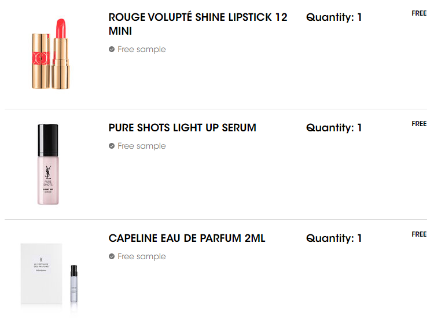This screenshot has height=324, width=434.
Task: Click the Pure Shots Light Up Serum bottle image
Action: 48,164
